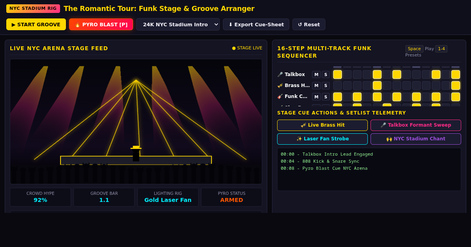Start the groove playback
Image resolution: width=471 pixels, height=247 pixels.
36,24
